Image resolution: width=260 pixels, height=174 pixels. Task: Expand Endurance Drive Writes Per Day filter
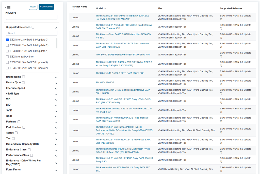pyautogui.click(x=56, y=163)
